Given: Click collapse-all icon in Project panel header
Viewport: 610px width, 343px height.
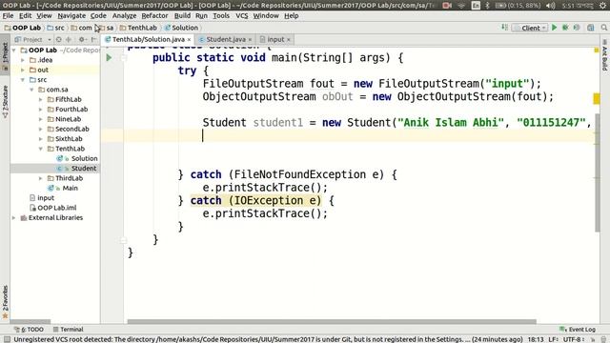Looking at the screenshot, I should (69, 39).
